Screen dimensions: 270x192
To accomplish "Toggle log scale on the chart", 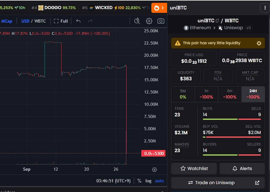I will click(x=148, y=181).
